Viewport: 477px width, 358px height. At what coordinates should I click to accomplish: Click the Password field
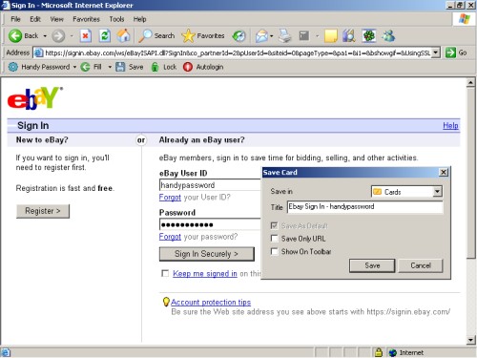tap(210, 224)
